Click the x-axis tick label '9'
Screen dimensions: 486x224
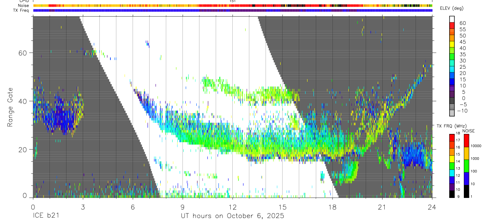[x=182, y=207]
